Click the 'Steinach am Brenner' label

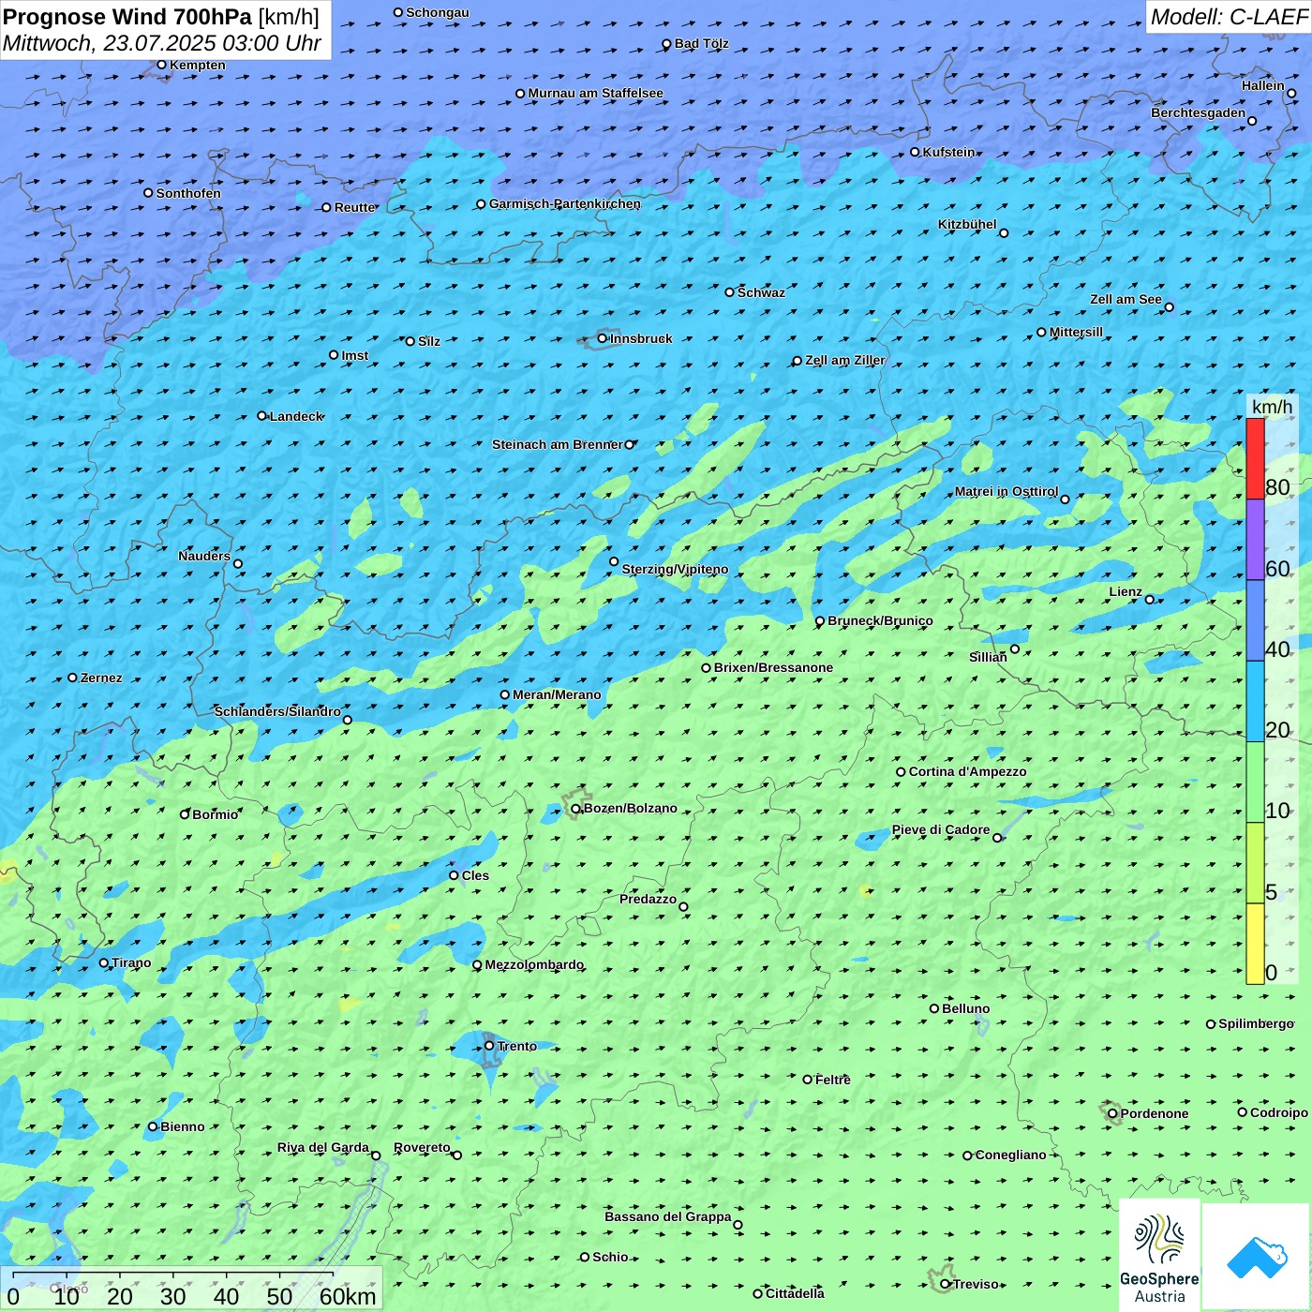coord(558,444)
